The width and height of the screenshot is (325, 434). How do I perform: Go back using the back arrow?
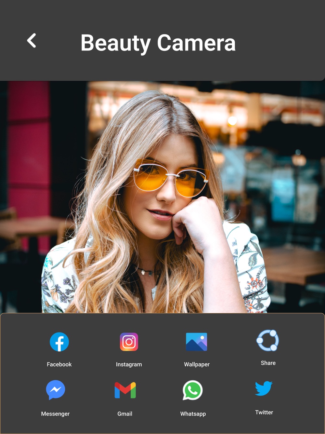pyautogui.click(x=32, y=41)
